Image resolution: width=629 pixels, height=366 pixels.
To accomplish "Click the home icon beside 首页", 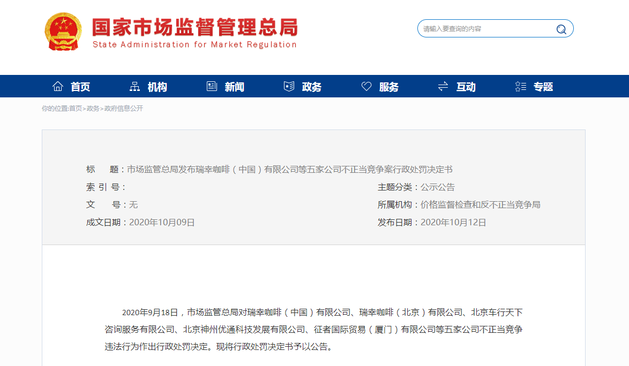I will tap(58, 86).
